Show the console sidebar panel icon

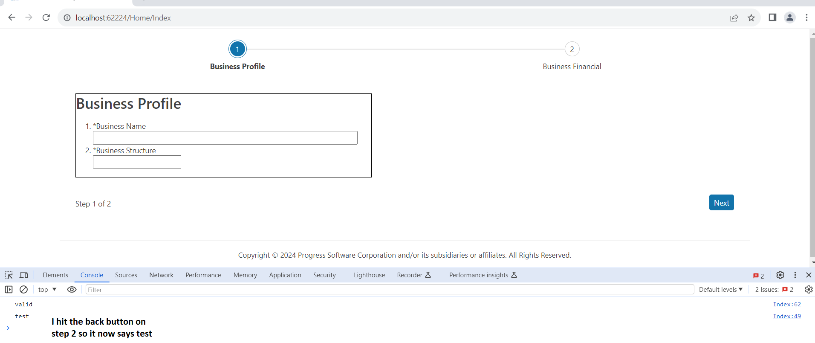tap(9, 290)
